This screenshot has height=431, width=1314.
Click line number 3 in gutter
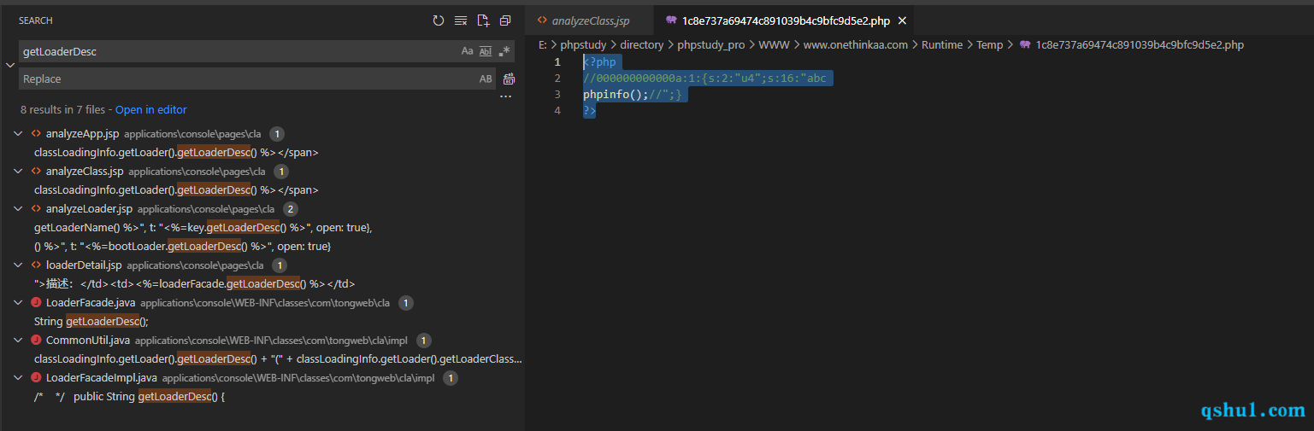(557, 95)
